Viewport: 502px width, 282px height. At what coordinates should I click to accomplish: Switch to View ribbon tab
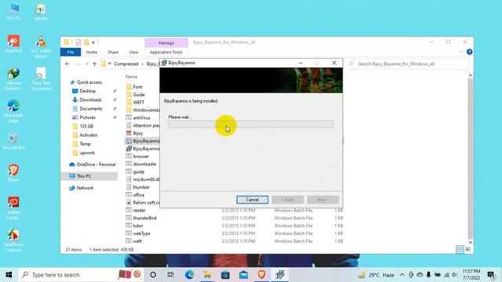point(134,52)
